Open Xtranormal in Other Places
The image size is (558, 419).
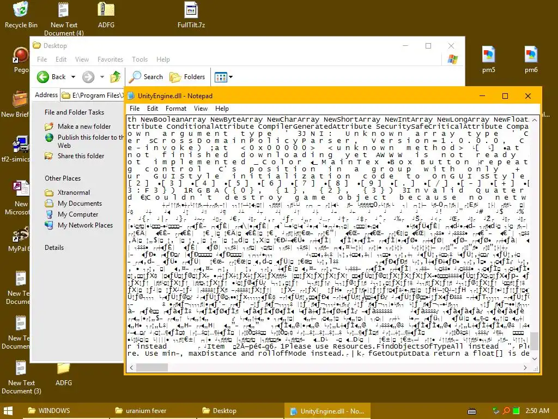tap(67, 193)
